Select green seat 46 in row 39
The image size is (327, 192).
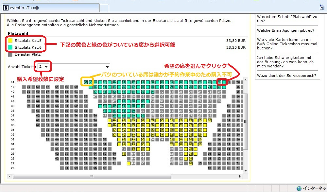tap(105, 106)
